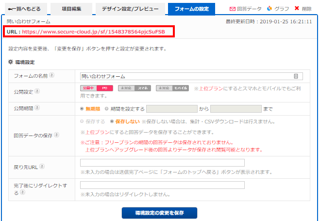Open グラフ via the chart icon
Image resolution: width=320 pixels, height=221 pixels.
coord(270,9)
